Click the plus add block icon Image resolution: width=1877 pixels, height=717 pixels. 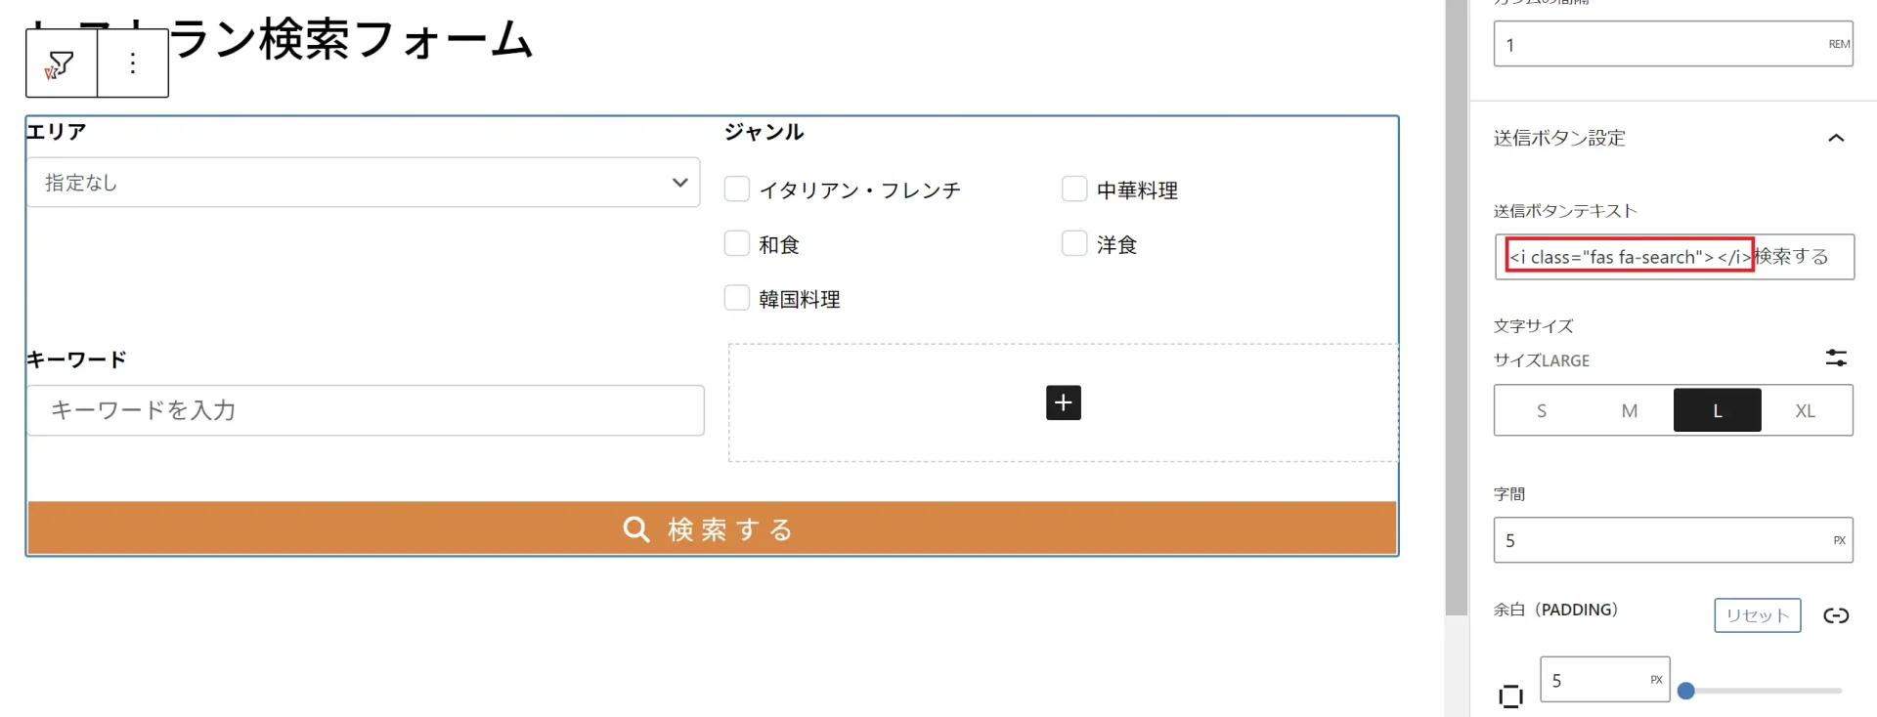[1064, 402]
